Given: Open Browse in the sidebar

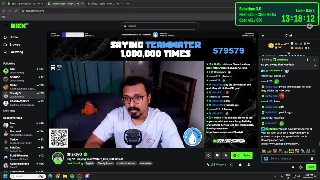Looking at the screenshot, I should [14, 44].
